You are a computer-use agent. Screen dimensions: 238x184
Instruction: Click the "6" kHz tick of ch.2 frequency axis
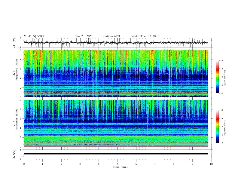coord(21,119)
